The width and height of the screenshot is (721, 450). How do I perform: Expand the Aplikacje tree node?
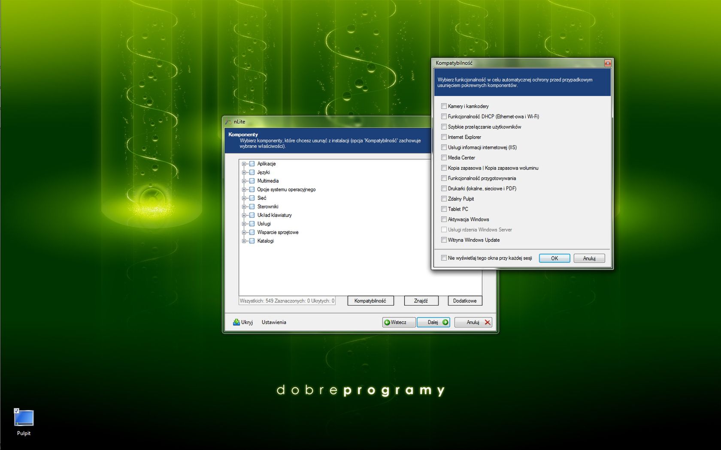point(244,164)
